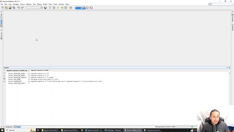
Task: Open the Profile menu
Action: click(x=45, y=4)
